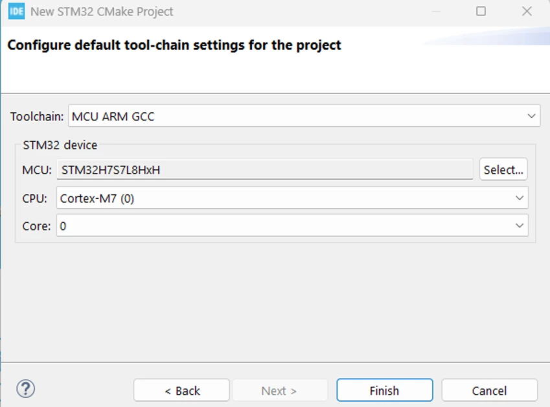This screenshot has width=550, height=407.
Task: Close the dialog with the X icon
Action: (x=527, y=11)
